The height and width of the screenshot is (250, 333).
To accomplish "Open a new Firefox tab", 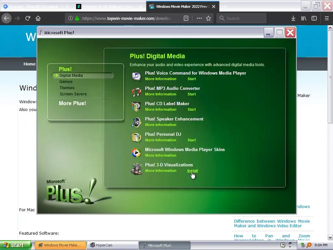I will pos(224,7).
